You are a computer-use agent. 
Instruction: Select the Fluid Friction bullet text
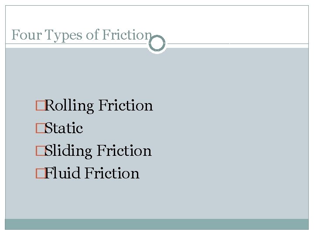pos(92,174)
